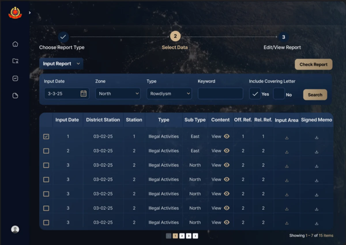Open the Input Report dropdown
Viewport: 346px width, 245px height.
tap(61, 64)
